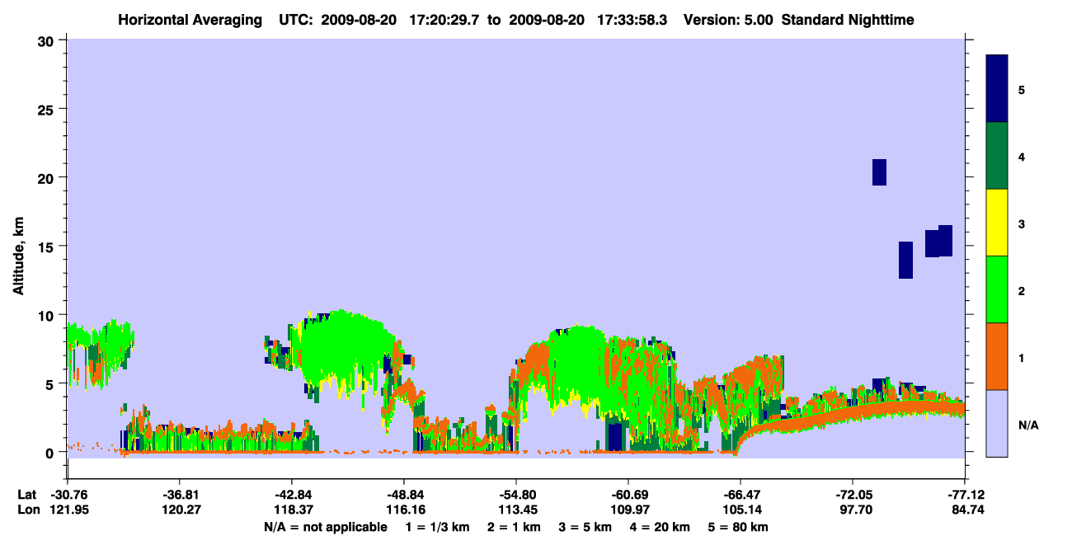Image resolution: width=1072 pixels, height=550 pixels.
Task: Click latitude value '-66.47'
Action: tap(740, 495)
